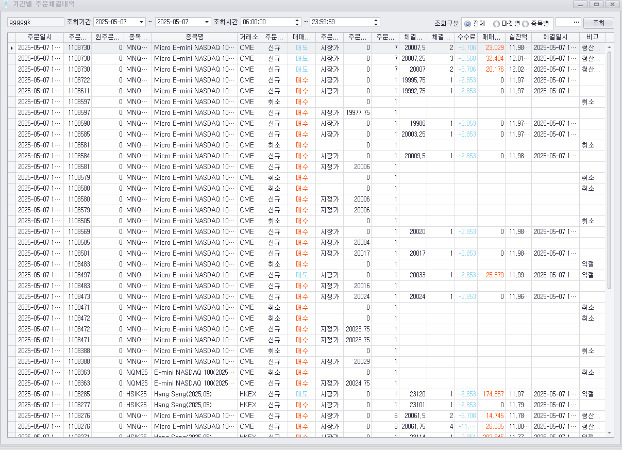Click the fill price 19995,75 cell
Viewport: 622px width, 450px height.
(413, 80)
